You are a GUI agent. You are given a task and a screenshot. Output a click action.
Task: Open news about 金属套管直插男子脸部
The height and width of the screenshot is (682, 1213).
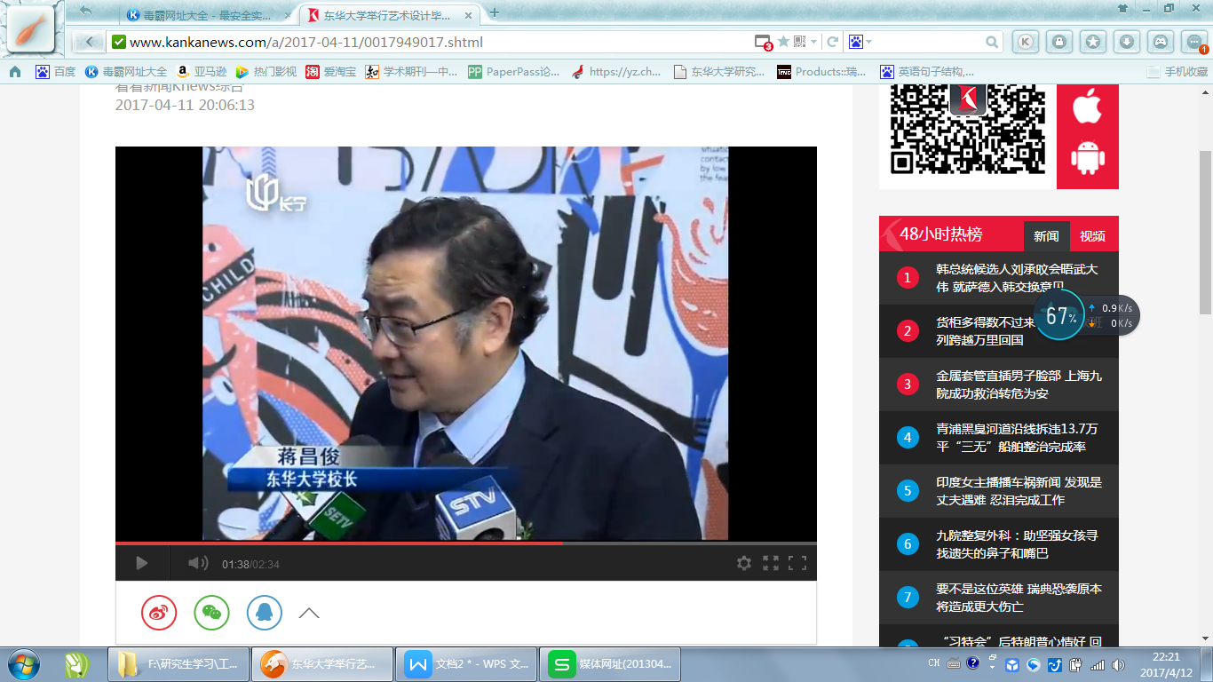click(x=1018, y=385)
